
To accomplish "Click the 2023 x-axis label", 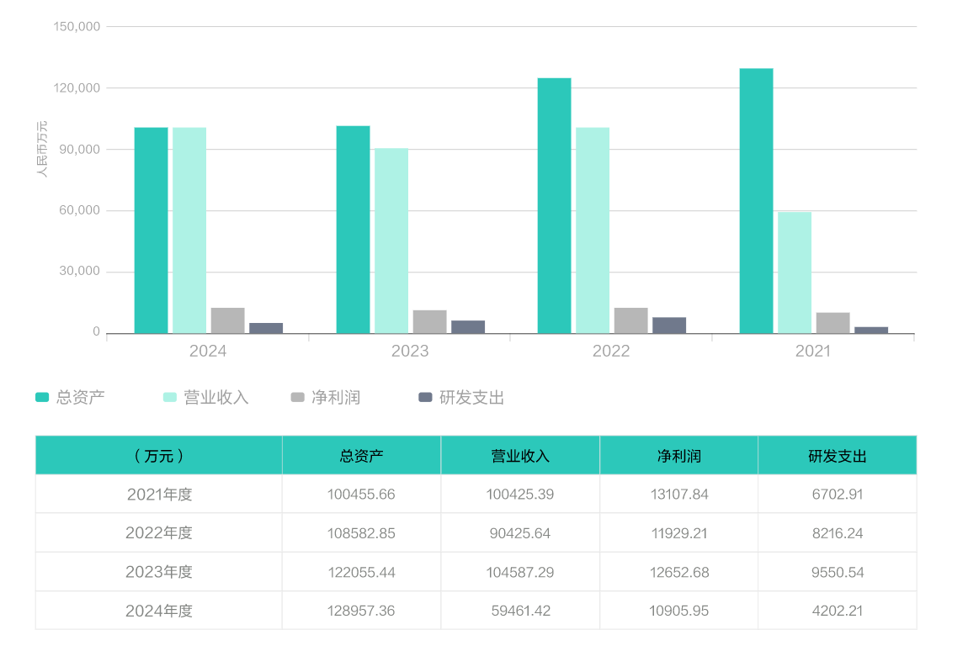I will point(409,351).
